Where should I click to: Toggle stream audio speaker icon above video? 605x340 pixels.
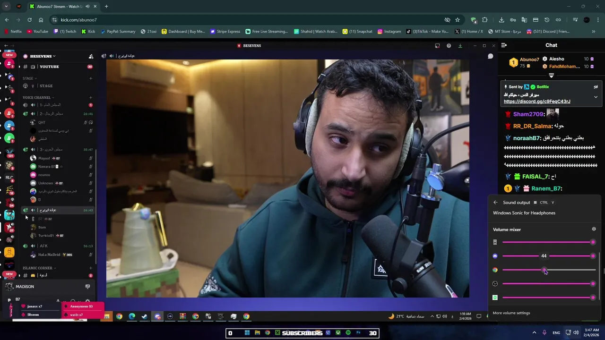pyautogui.click(x=112, y=56)
